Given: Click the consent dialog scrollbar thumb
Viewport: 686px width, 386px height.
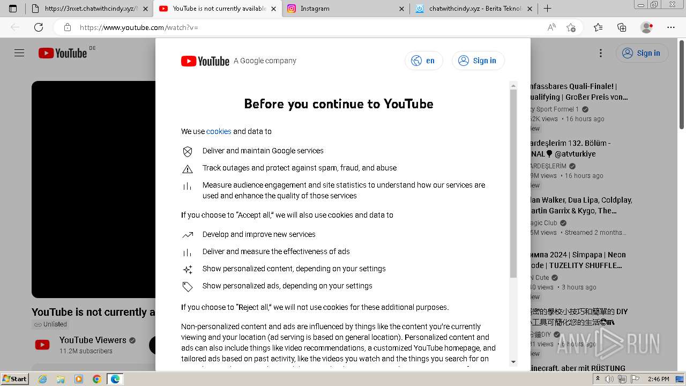Looking at the screenshot, I should (x=513, y=183).
